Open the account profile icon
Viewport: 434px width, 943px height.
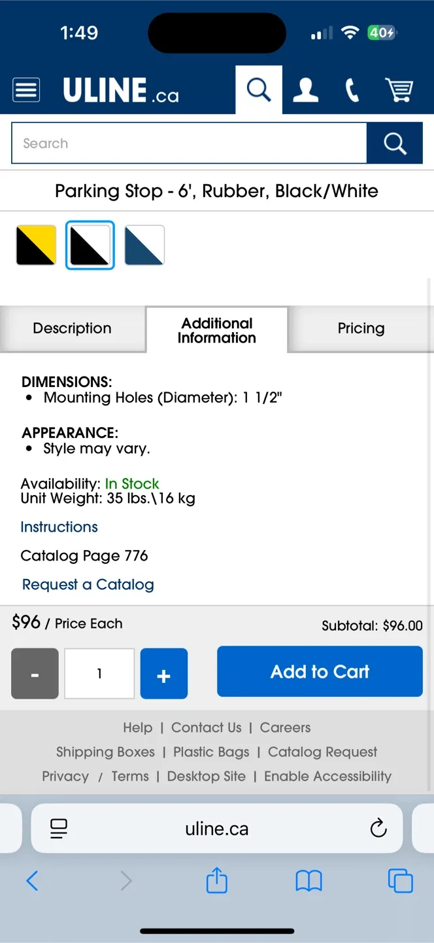tap(305, 90)
